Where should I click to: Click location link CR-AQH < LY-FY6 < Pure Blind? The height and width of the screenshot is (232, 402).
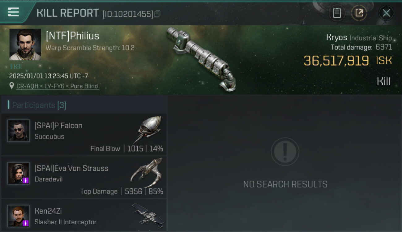click(x=58, y=86)
